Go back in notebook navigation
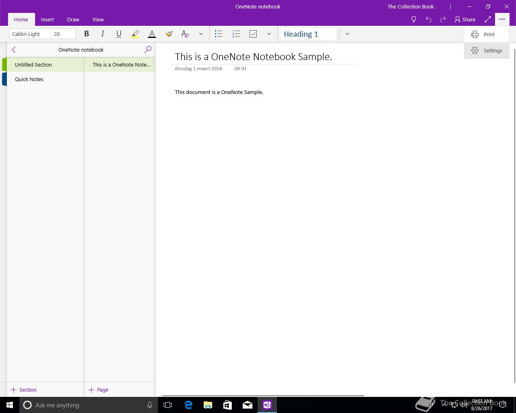 coord(14,50)
